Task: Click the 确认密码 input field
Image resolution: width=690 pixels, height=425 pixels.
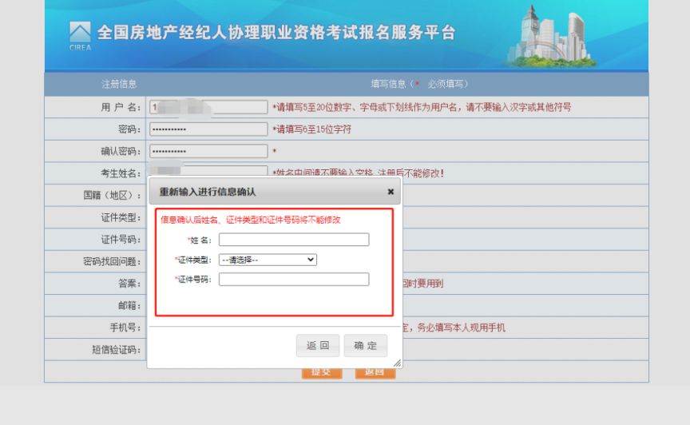Action: pyautogui.click(x=208, y=151)
